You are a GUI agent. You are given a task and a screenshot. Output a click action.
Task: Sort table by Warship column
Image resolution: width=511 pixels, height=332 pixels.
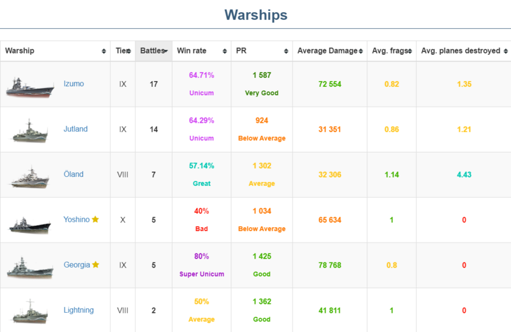[x=55, y=51]
